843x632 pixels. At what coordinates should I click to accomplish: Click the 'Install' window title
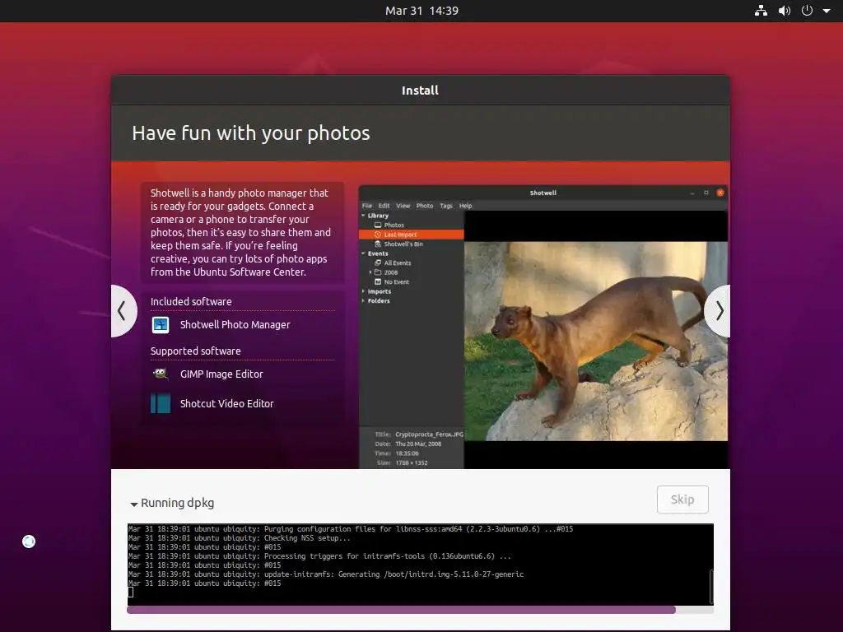coord(420,91)
